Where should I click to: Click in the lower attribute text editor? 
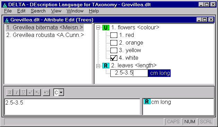72,107
